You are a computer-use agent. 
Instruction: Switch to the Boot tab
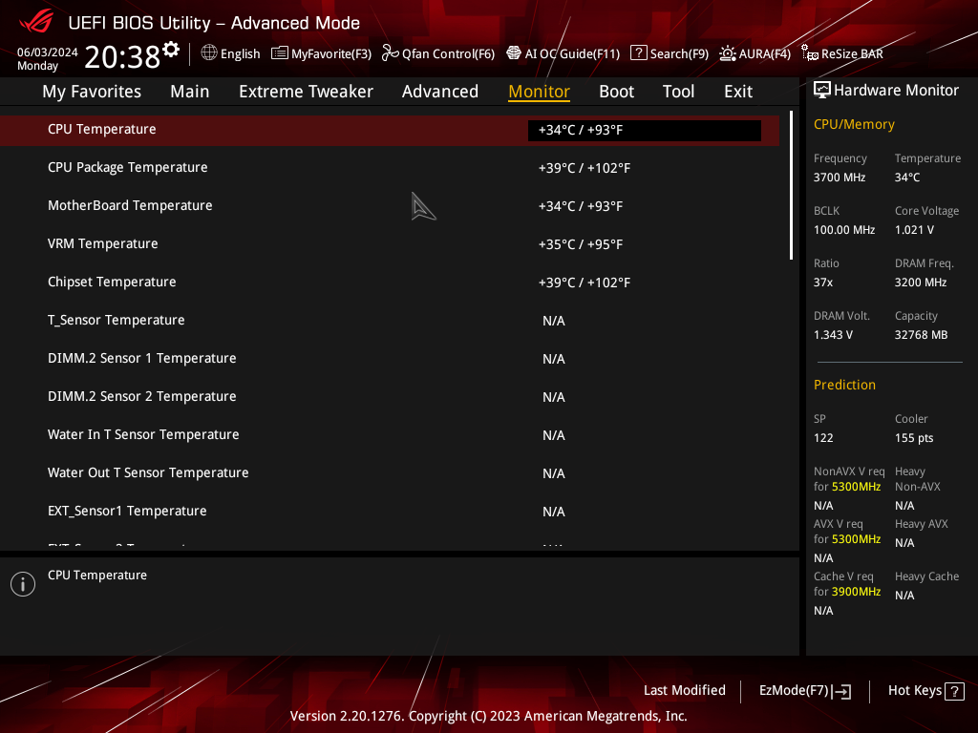pyautogui.click(x=616, y=91)
